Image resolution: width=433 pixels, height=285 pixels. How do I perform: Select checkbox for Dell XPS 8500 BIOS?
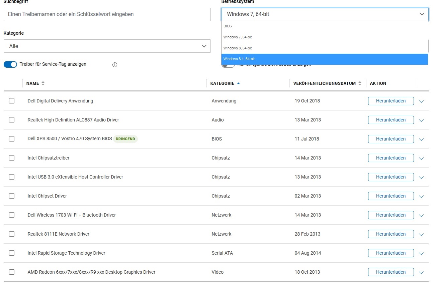[12, 139]
